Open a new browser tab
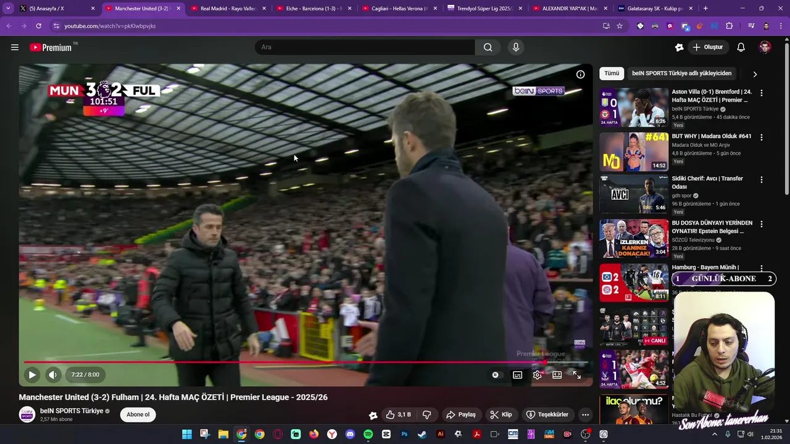Viewport: 790px width, 444px height. 705,9
